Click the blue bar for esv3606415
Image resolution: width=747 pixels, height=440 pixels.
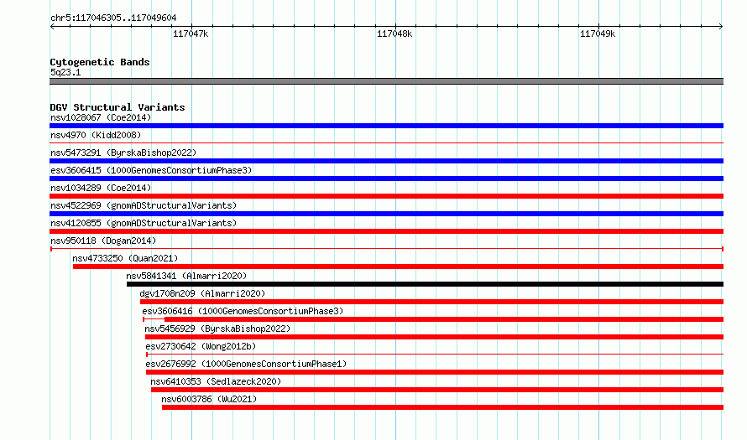click(386, 179)
